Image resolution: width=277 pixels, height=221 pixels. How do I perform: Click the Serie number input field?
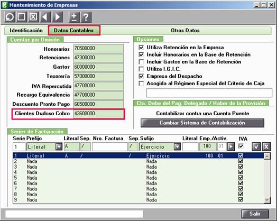[19, 146]
